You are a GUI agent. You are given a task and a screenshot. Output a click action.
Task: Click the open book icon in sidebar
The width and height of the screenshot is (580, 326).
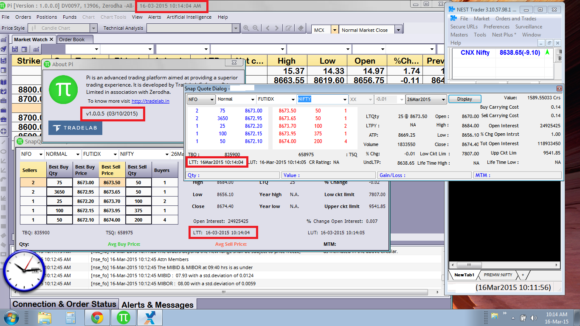(4, 81)
